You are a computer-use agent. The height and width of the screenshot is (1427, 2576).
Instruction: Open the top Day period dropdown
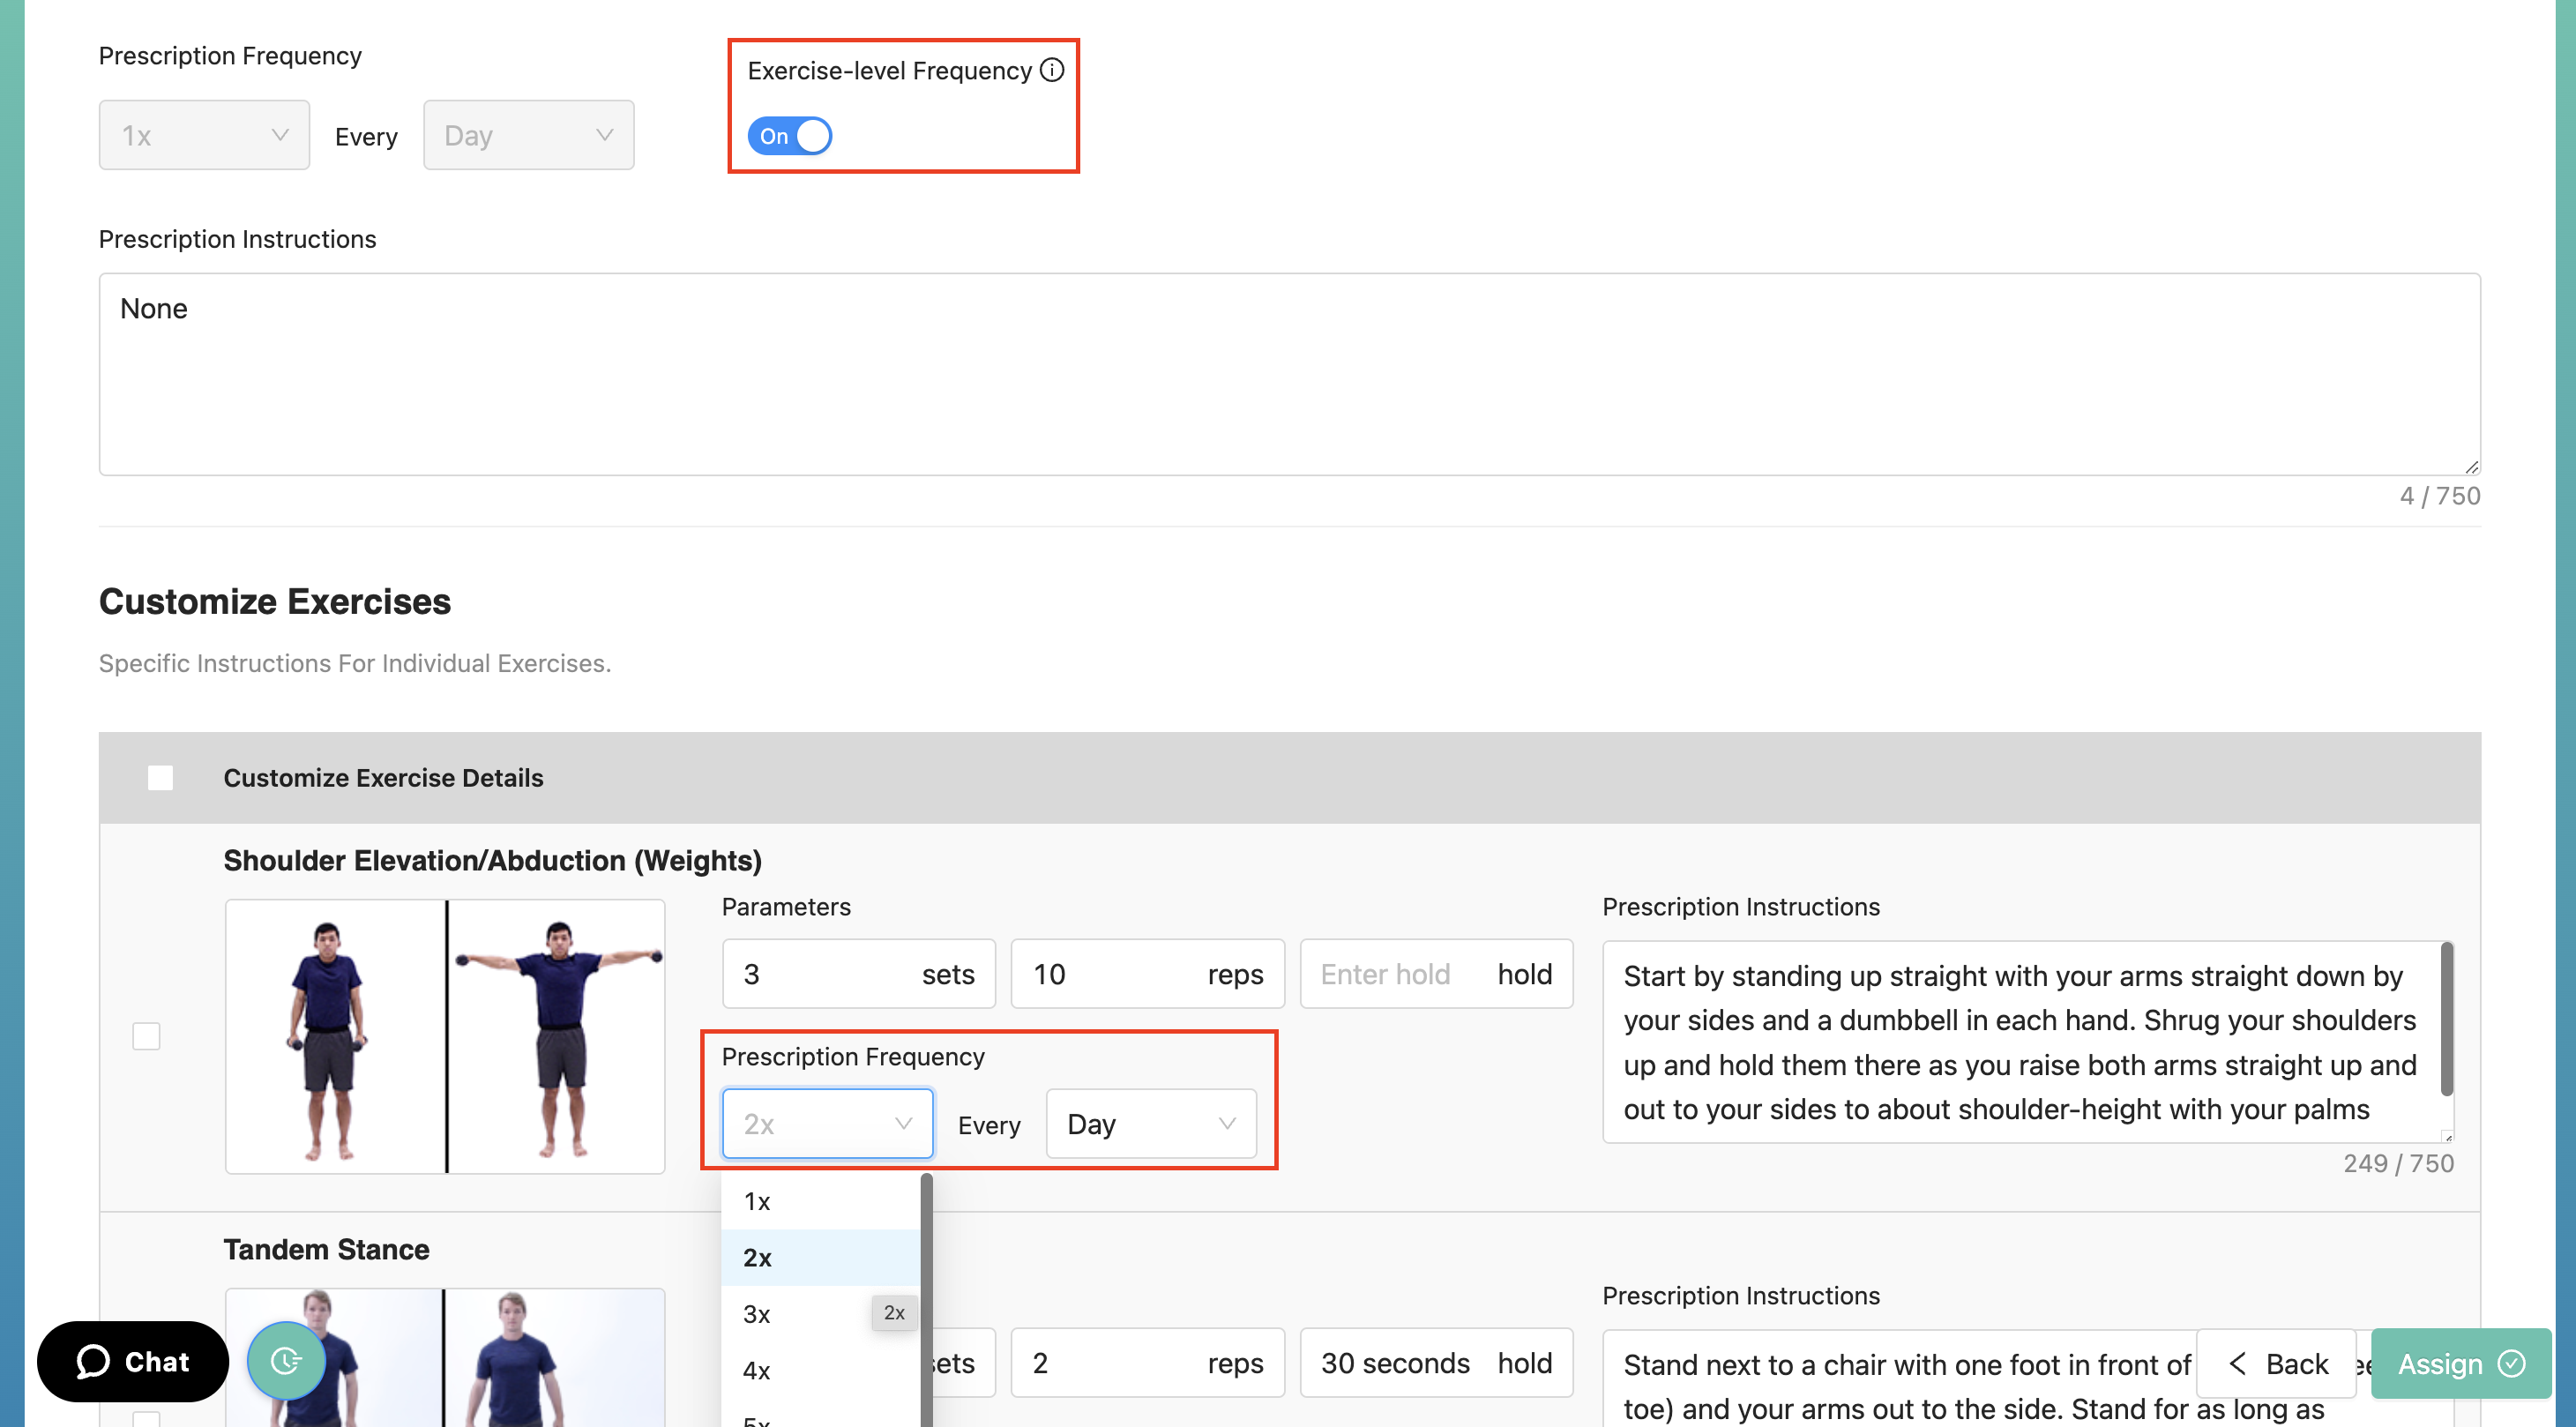coord(528,135)
